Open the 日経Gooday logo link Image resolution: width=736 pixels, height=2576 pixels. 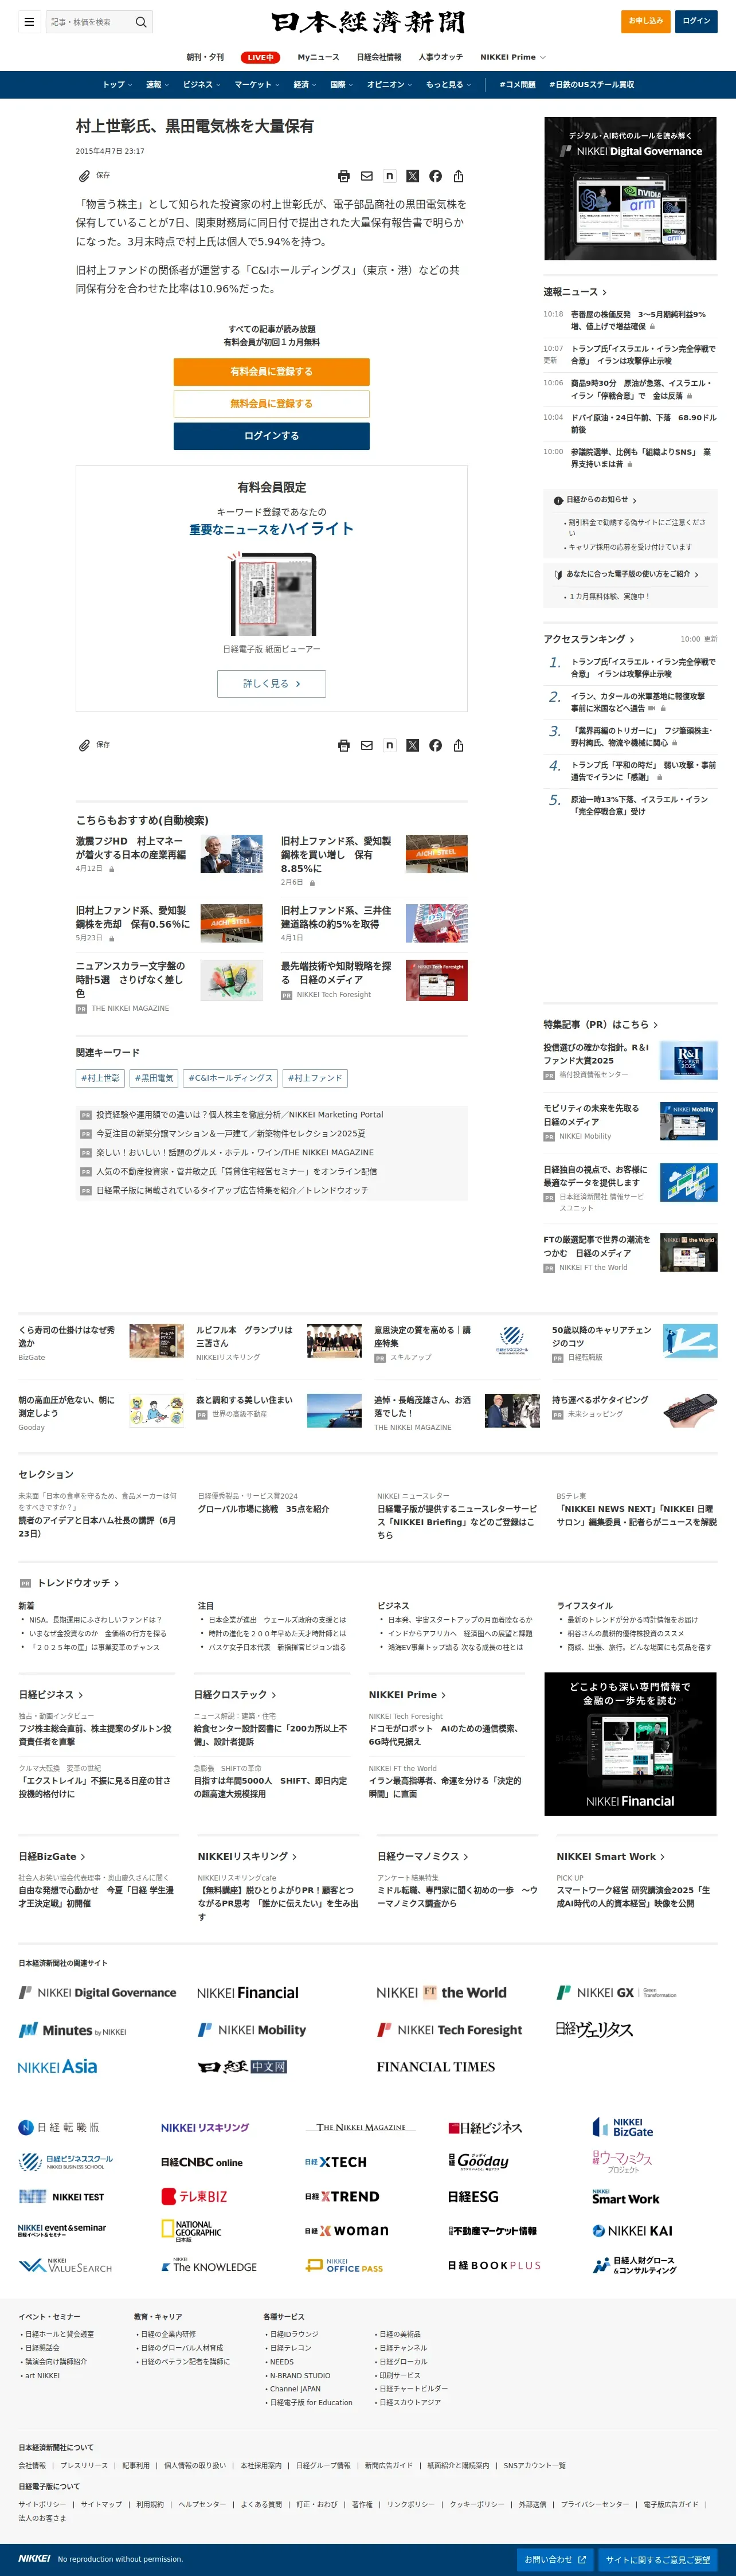479,2162
